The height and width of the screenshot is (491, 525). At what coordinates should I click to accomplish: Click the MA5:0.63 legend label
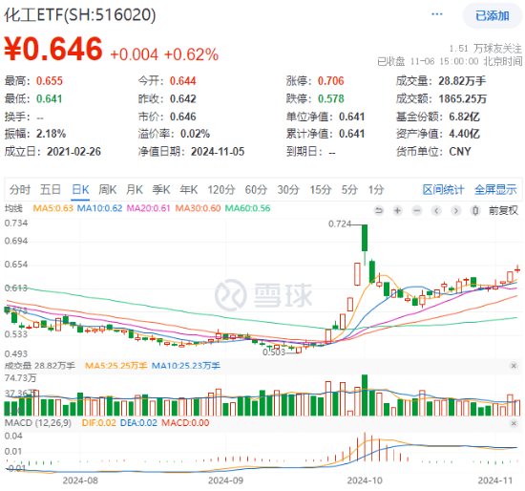click(52, 208)
